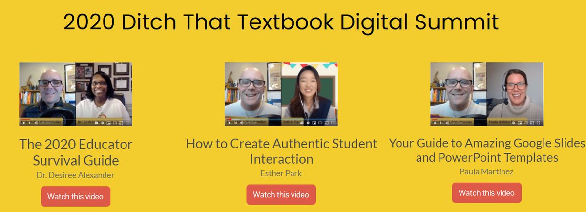Watch How to Create Authentic Student Interaction video
Screen dimensions: 586x212
pyautogui.click(x=281, y=194)
